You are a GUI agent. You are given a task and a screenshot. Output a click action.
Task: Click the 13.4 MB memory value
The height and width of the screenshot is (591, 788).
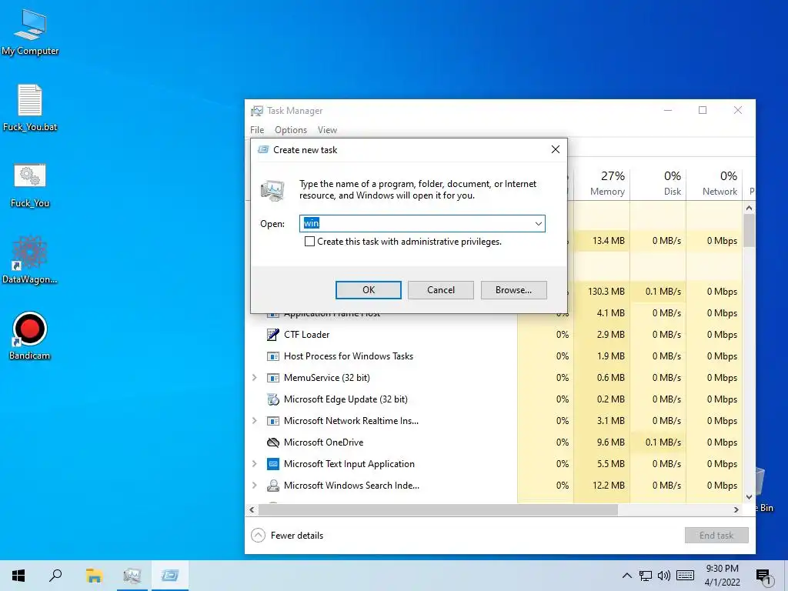pos(608,241)
